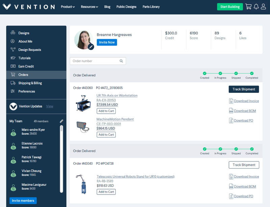Viewport: 270px width, 207px height.
Task: Click the UR10 robot stand thumbnail
Action: coord(82,184)
